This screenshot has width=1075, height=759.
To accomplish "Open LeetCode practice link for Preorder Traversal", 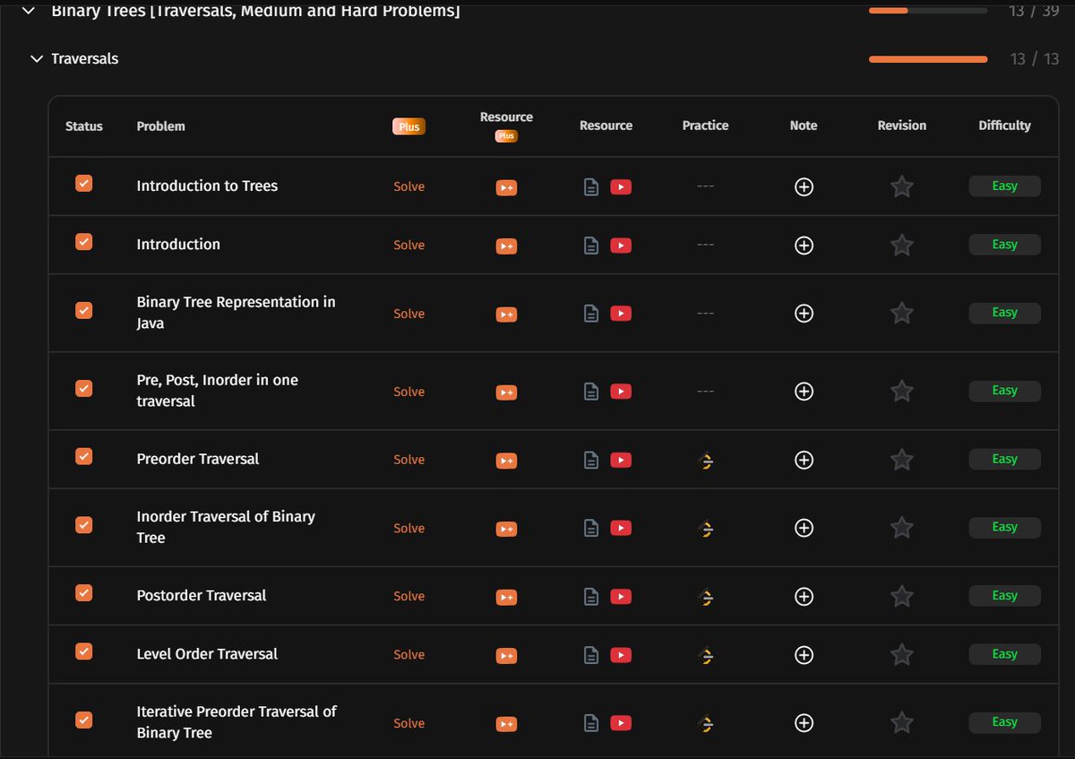I will [706, 461].
